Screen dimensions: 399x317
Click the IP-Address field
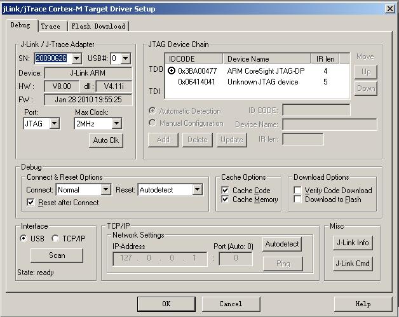[x=160, y=259]
